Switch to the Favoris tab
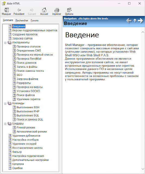 pos(34,20)
